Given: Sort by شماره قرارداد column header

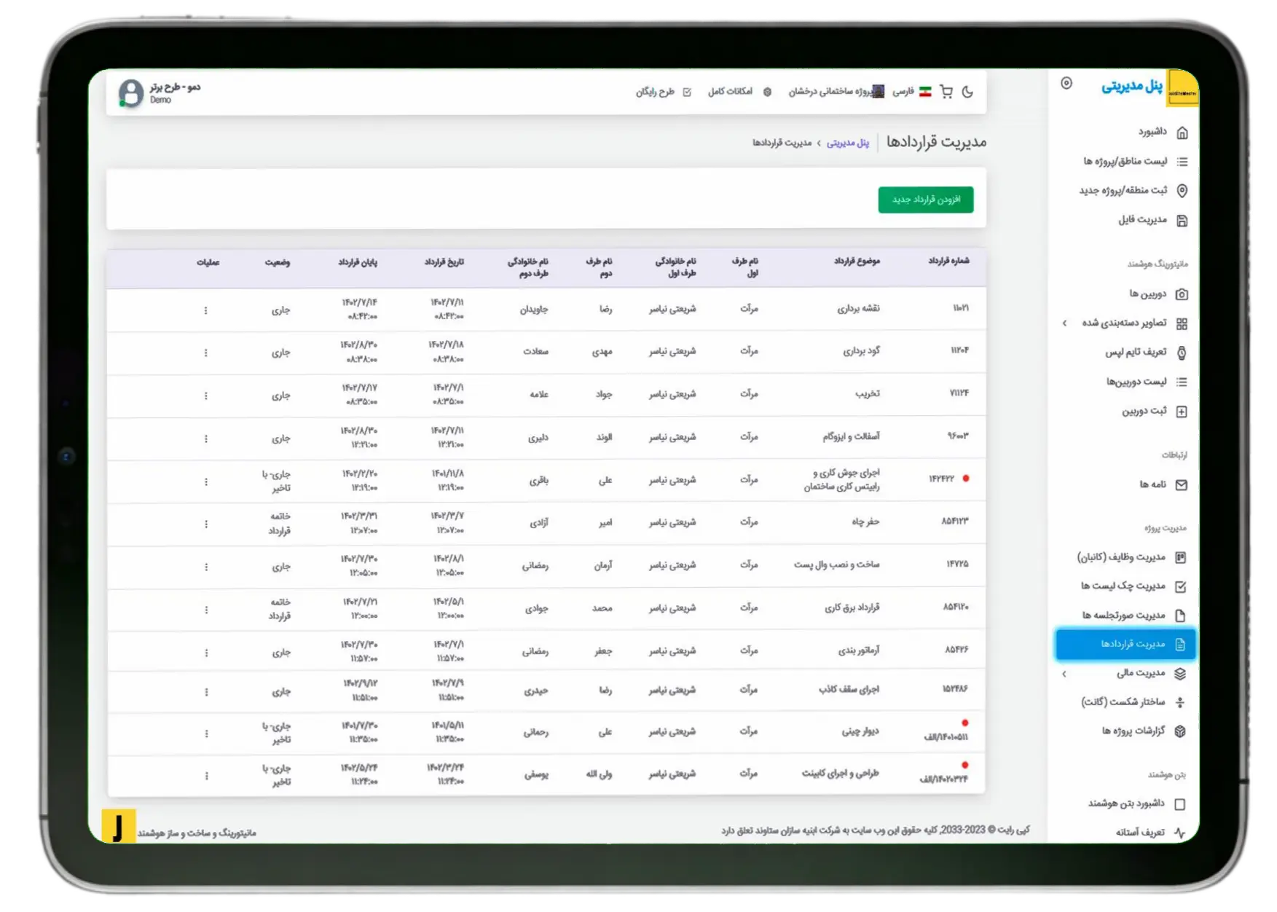Looking at the screenshot, I should coord(948,261).
